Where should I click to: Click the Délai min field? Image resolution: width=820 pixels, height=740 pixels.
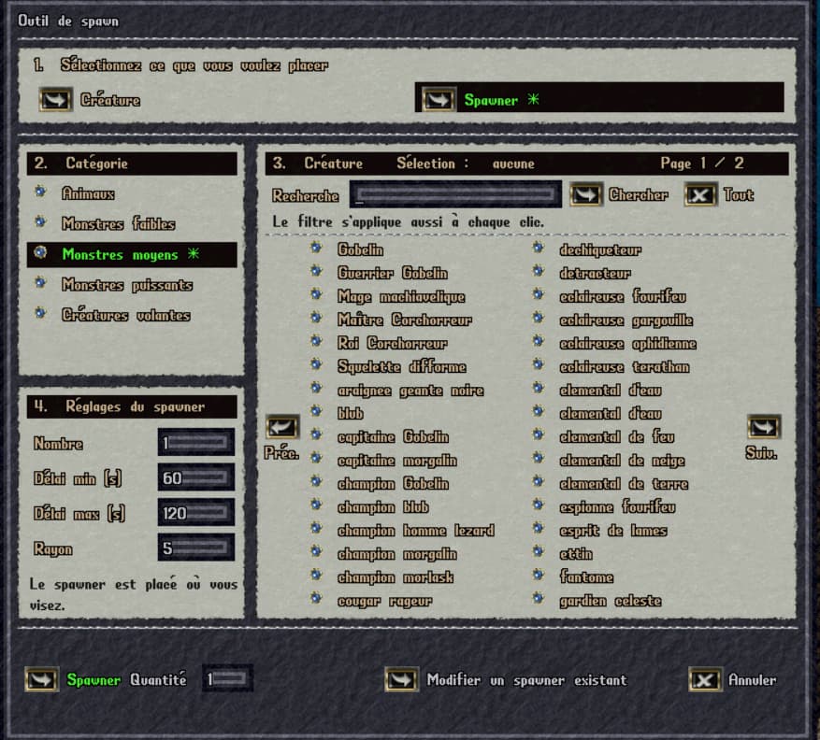(x=196, y=477)
